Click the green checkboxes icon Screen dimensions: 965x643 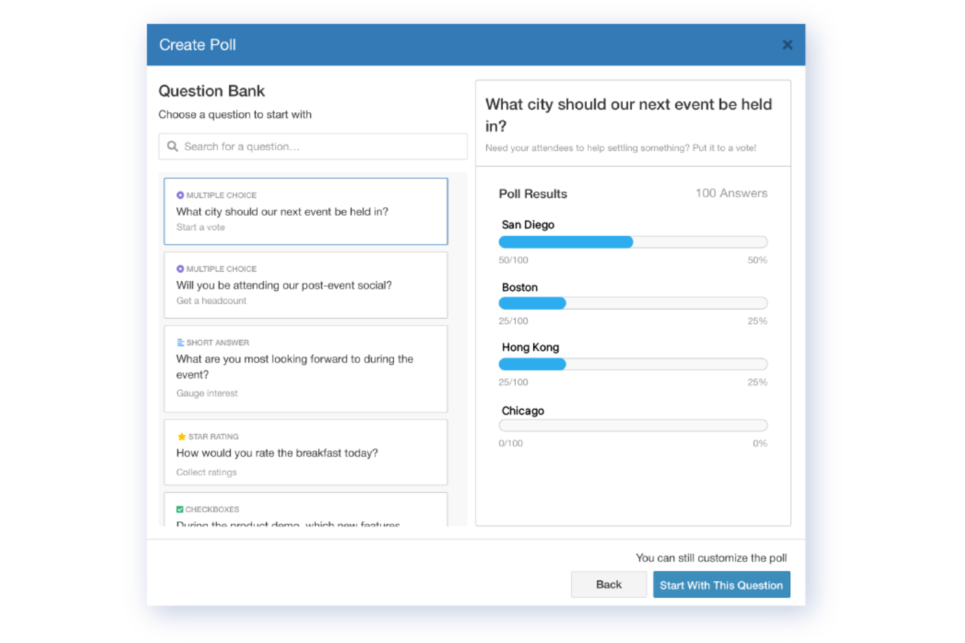180,509
